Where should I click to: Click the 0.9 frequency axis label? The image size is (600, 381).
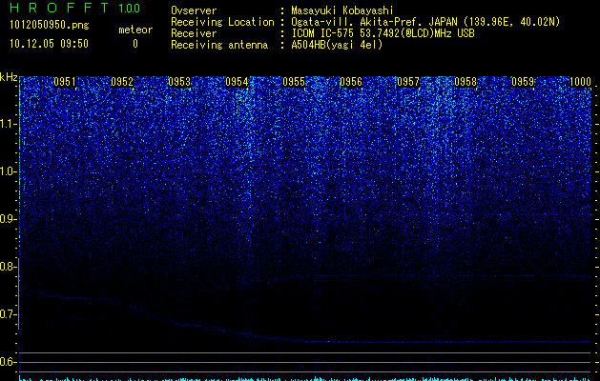pos(7,219)
